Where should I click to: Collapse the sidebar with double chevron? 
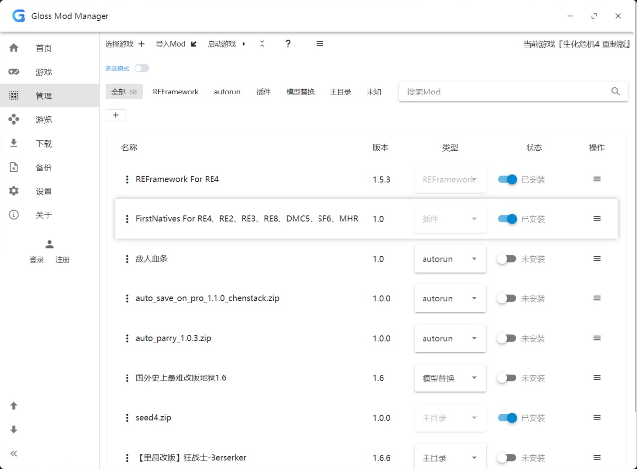tap(14, 453)
